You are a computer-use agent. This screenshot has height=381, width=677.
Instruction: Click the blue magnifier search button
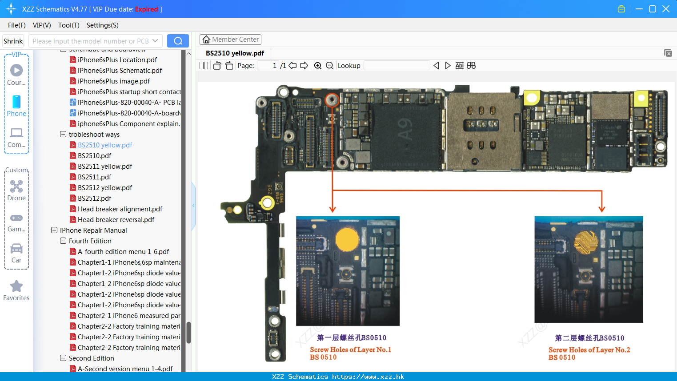pyautogui.click(x=178, y=41)
